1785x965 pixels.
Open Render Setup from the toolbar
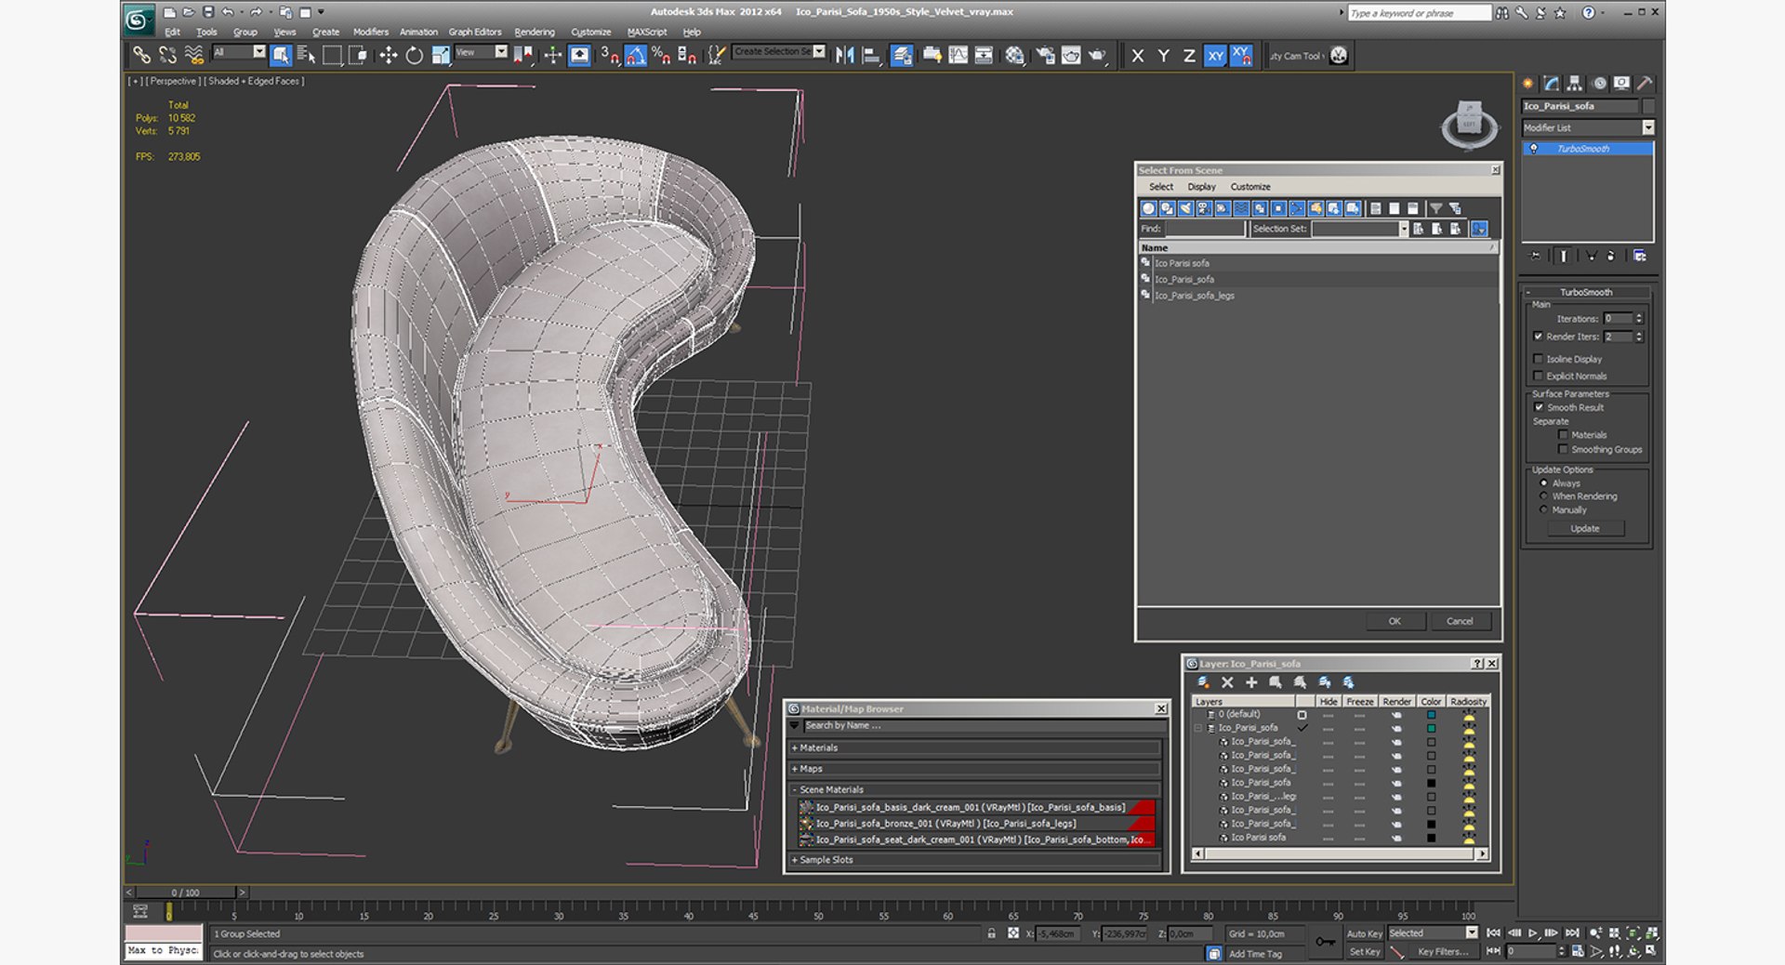pyautogui.click(x=1045, y=56)
